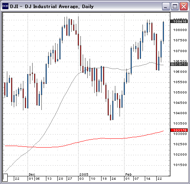Click the 105500 price axis label
This screenshot has width=190, height=184.
point(180,82)
